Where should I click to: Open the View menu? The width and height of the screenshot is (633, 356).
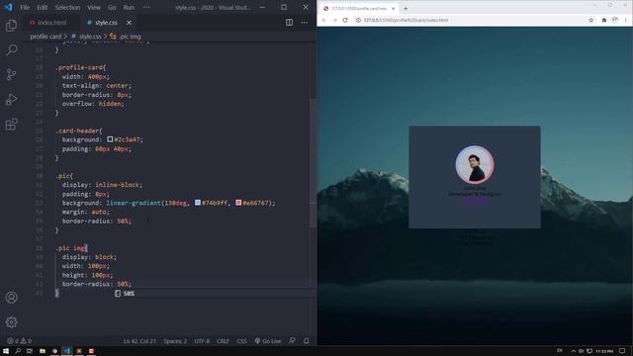coord(94,7)
